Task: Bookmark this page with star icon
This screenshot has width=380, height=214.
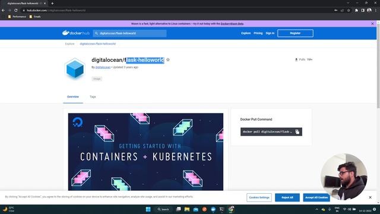Action: [x=349, y=11]
